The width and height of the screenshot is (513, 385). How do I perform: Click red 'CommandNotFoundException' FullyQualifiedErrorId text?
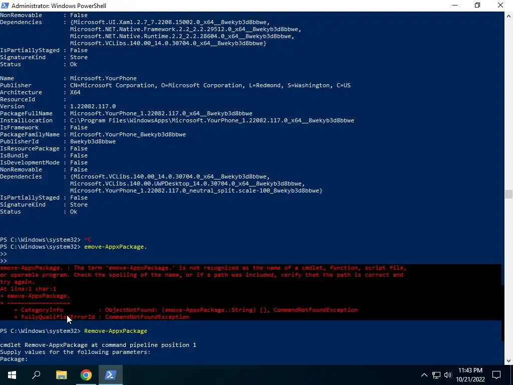point(147,317)
